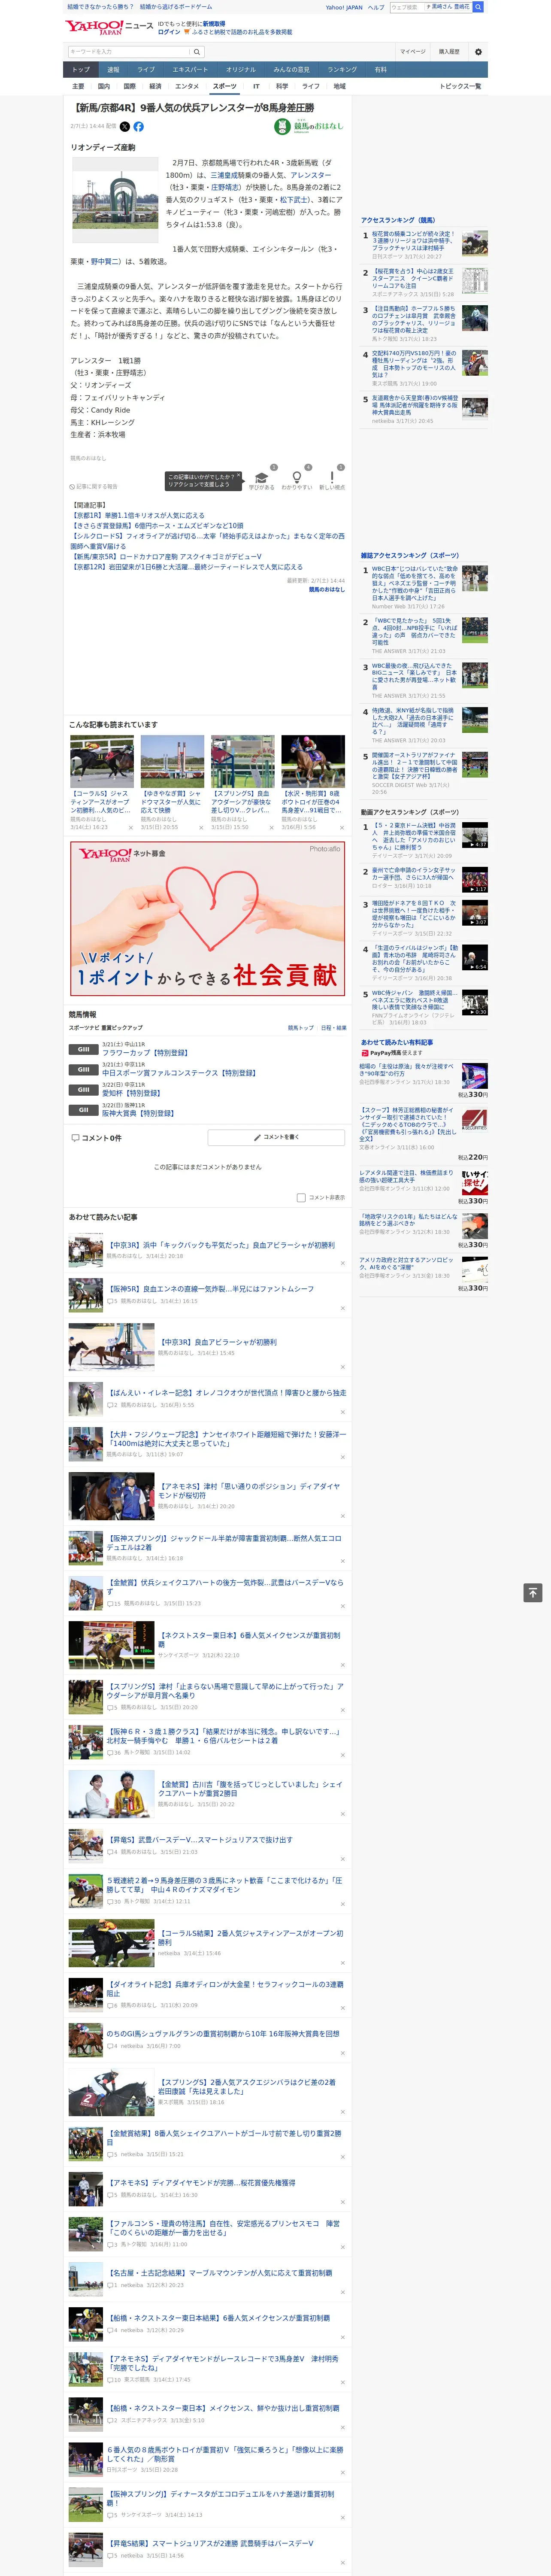Dismiss のちのGI馬シュヴァルグラン article with X

click(x=343, y=2054)
